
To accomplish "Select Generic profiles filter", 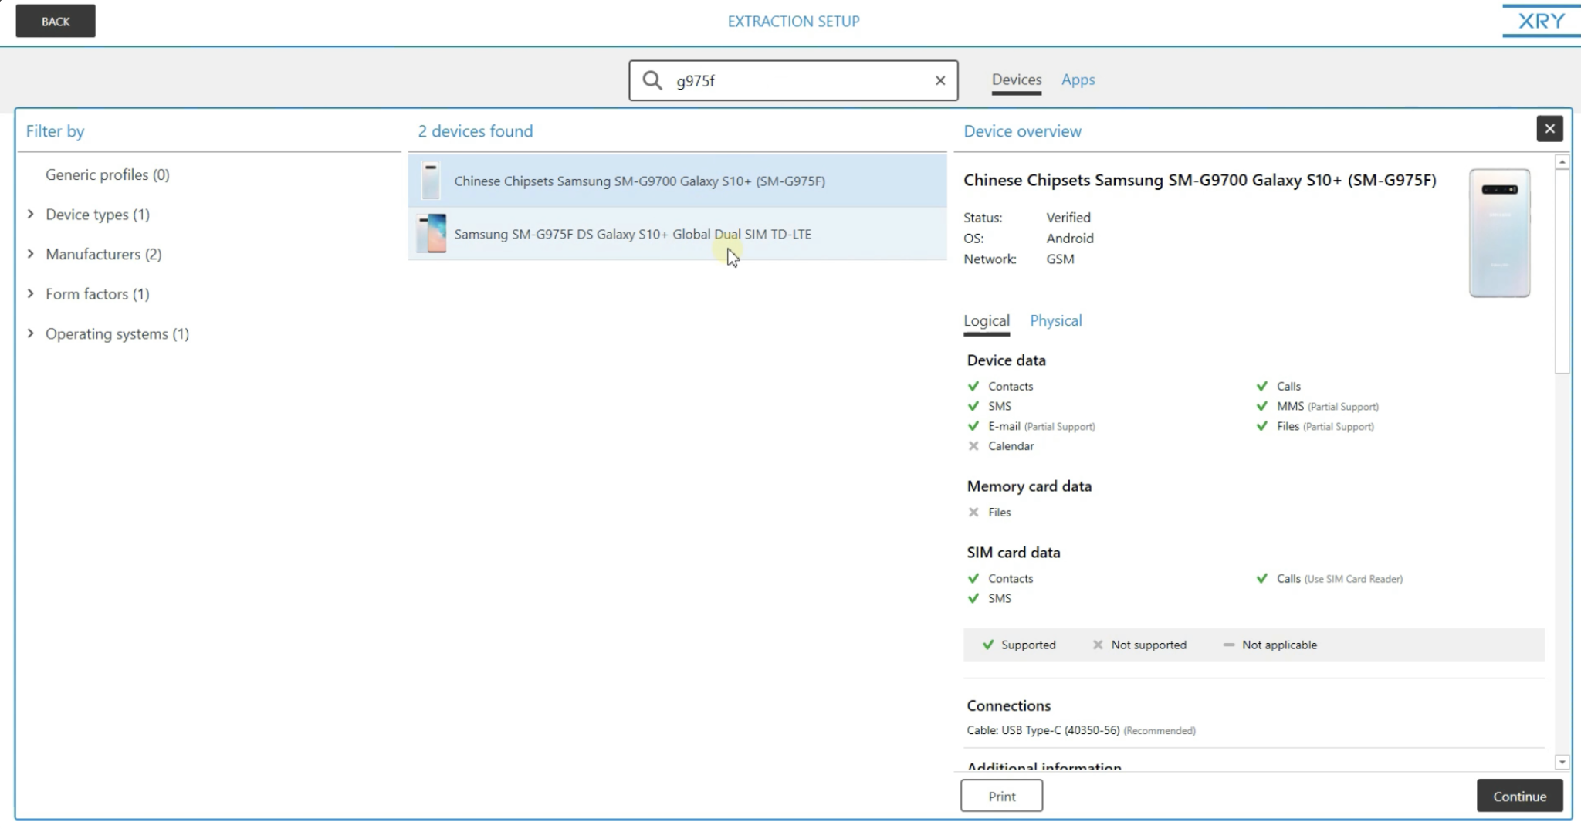I will click(107, 174).
